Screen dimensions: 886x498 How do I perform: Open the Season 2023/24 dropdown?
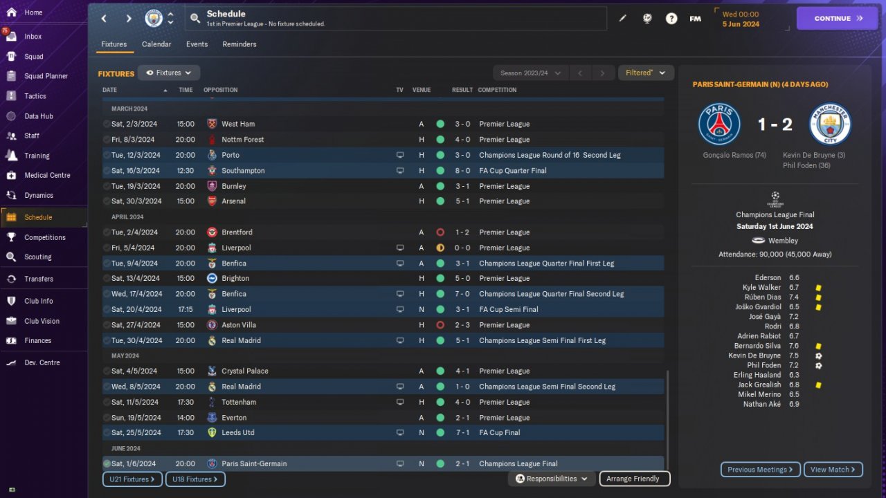pyautogui.click(x=531, y=73)
